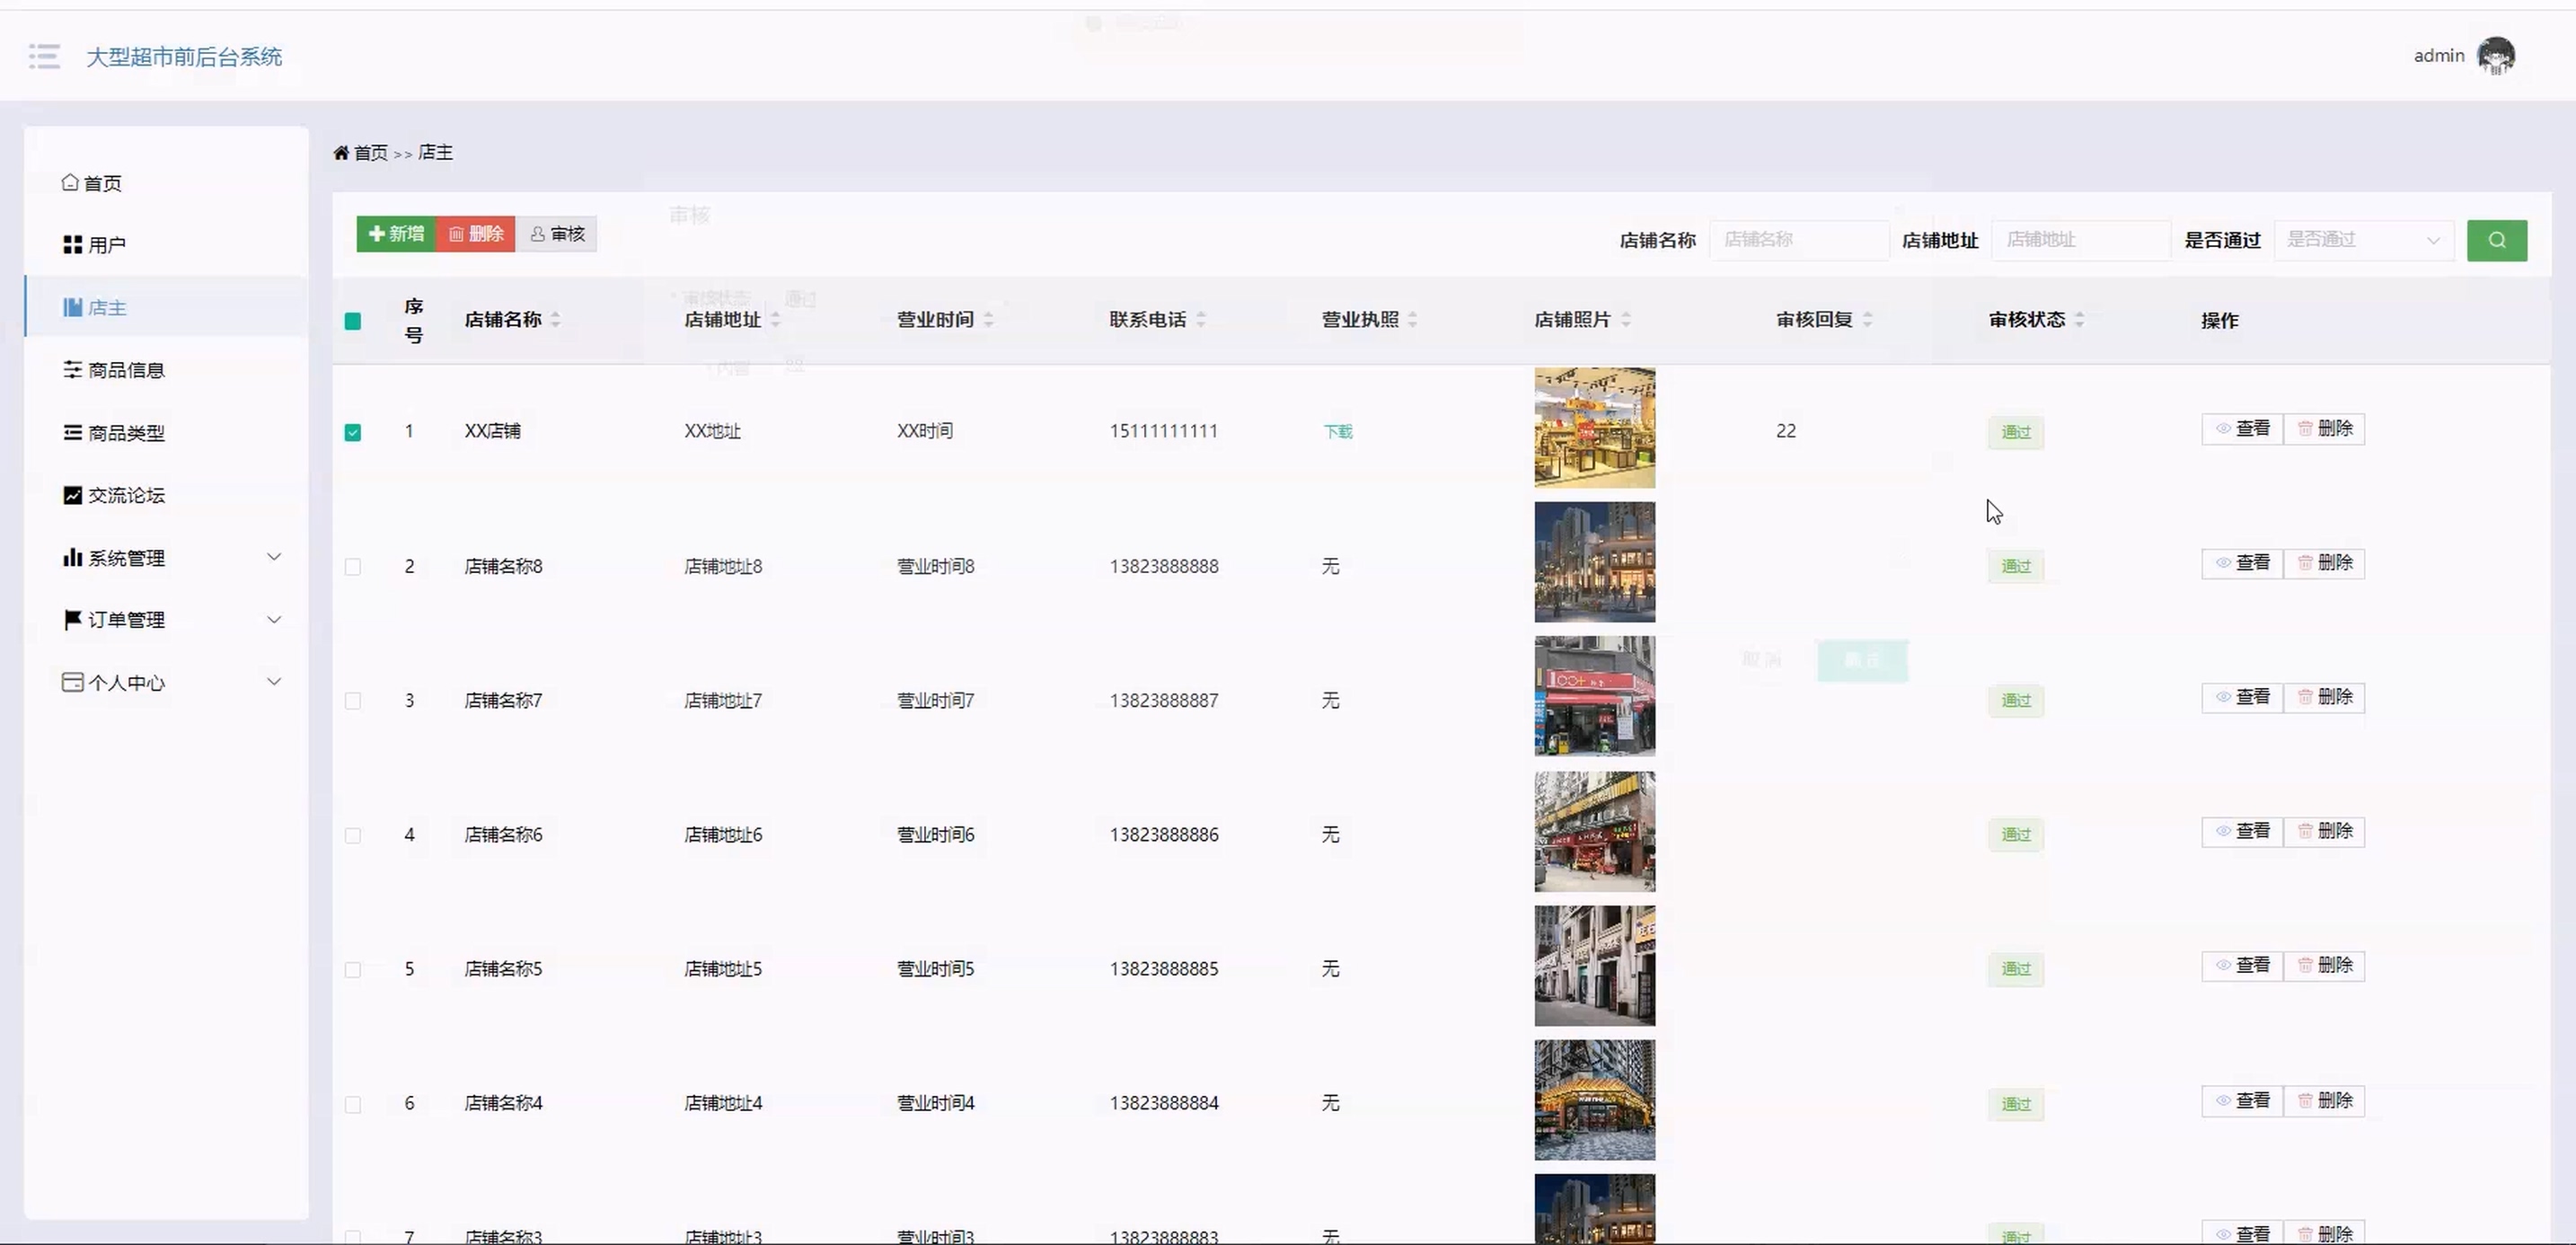Sort by 联系电话 column arrows
This screenshot has height=1245, width=2576.
pos(1201,320)
